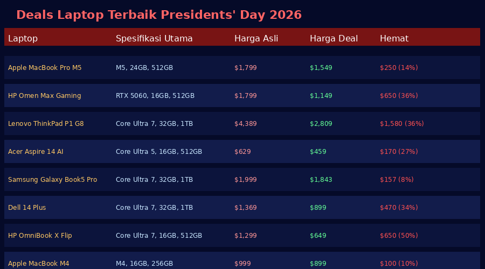Click the $4,389 original price
Image resolution: width=485 pixels, height=269 pixels.
(x=245, y=124)
